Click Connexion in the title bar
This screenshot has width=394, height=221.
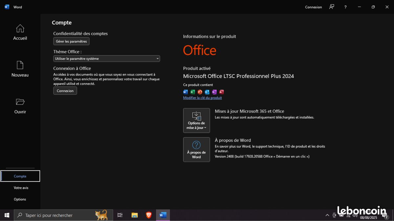pyautogui.click(x=313, y=7)
